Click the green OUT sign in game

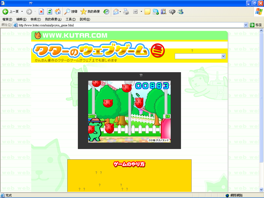point(92,116)
